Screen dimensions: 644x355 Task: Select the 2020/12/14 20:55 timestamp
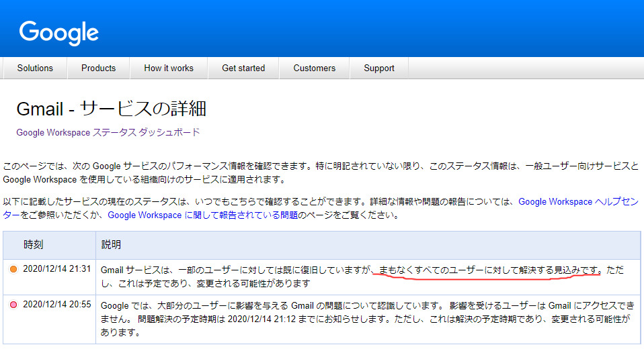click(56, 305)
